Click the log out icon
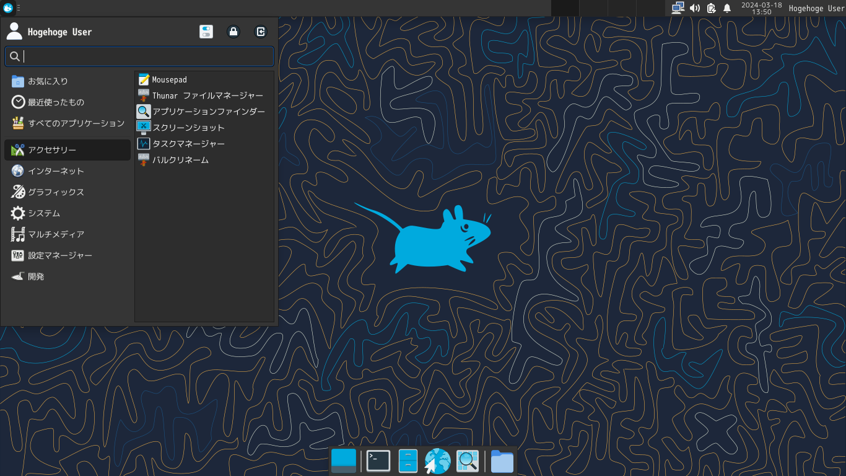The height and width of the screenshot is (476, 846). click(x=261, y=32)
